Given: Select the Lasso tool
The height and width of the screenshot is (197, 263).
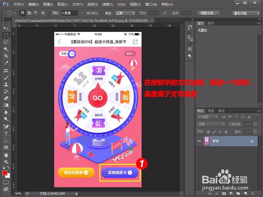Looking at the screenshot, I should (x=6, y=42).
